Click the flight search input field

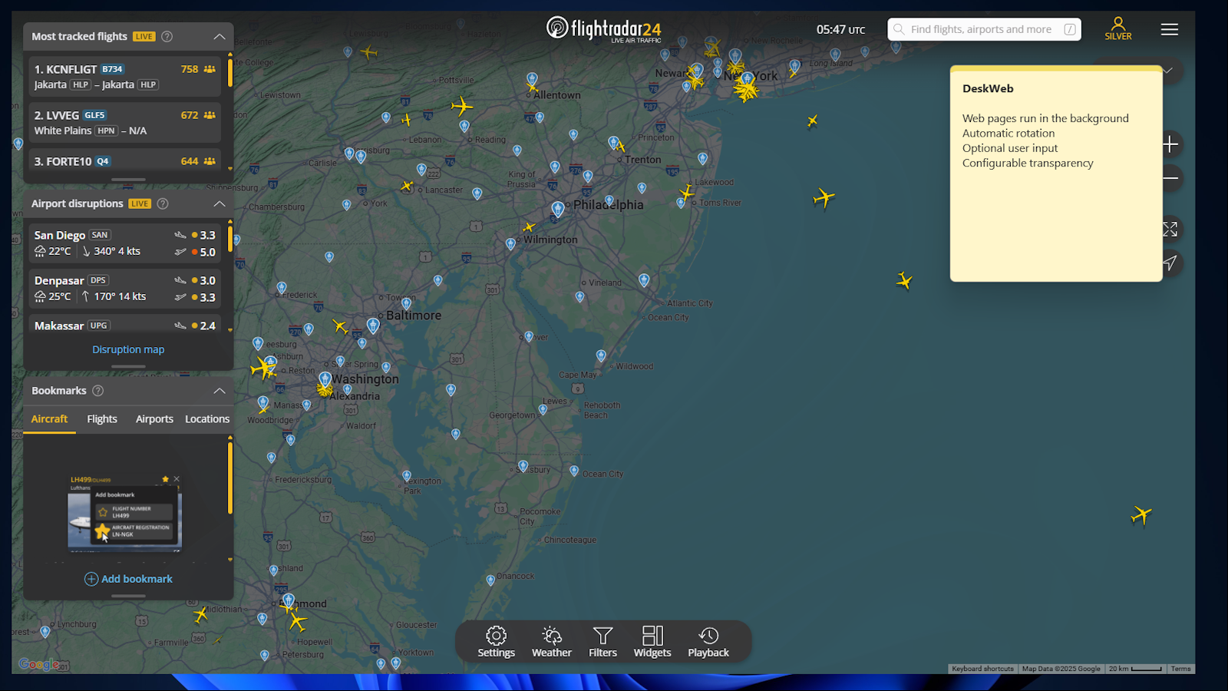(982, 29)
